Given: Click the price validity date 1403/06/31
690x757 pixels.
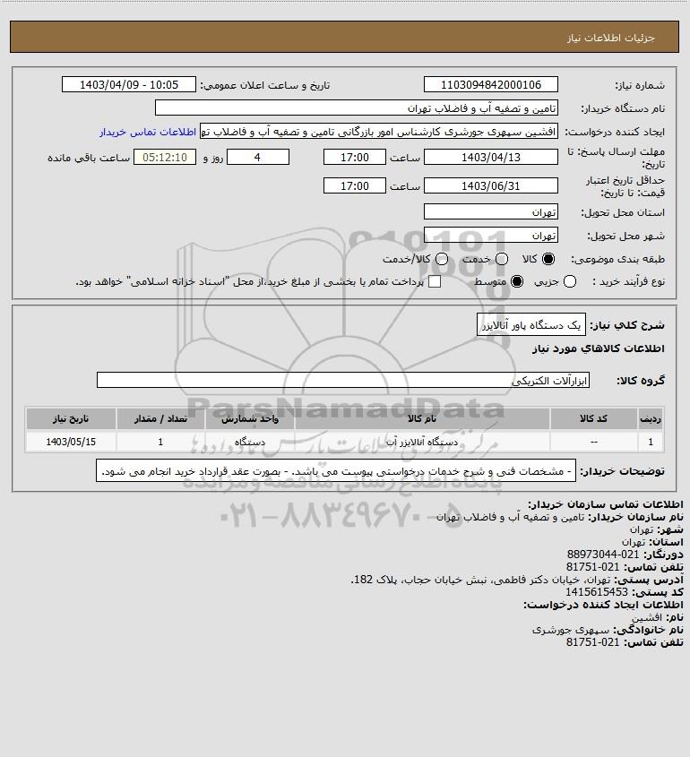Looking at the screenshot, I should [x=490, y=185].
